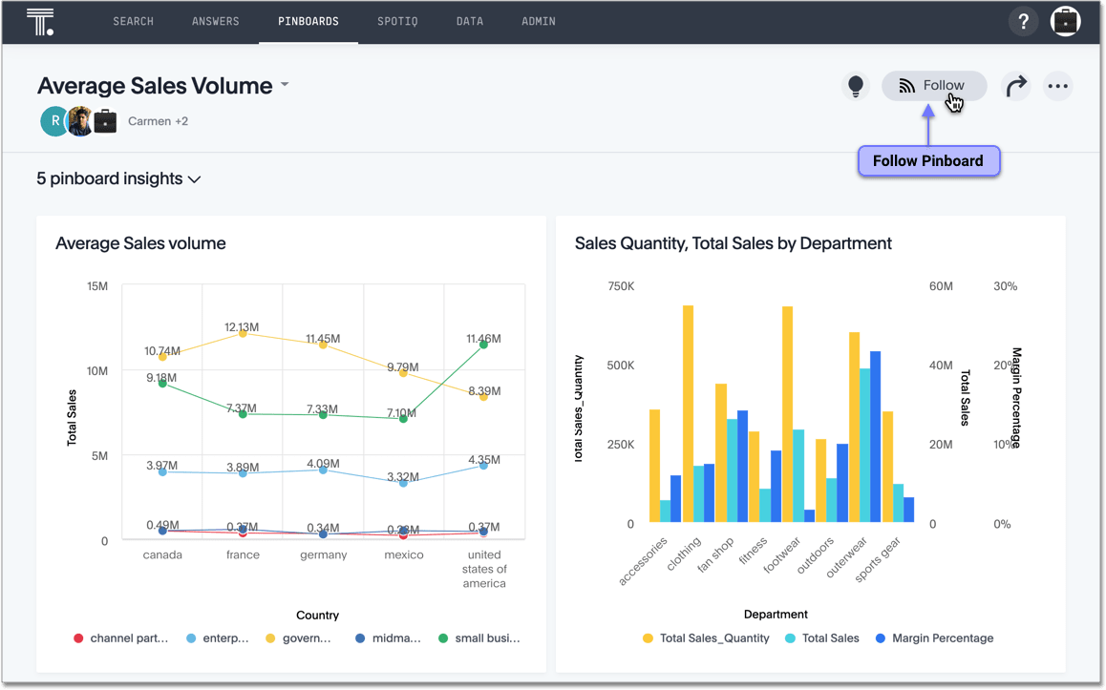Viewport: 1106px width, 690px height.
Task: Click the teal R user avatar
Action: (54, 121)
